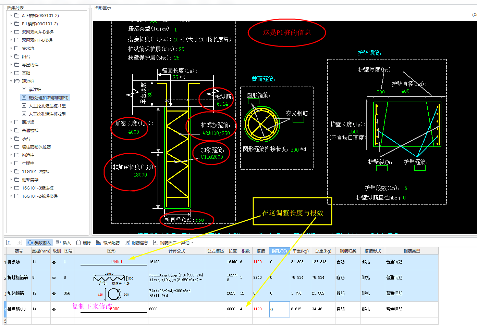Select the 零星构件 folder
This screenshot has width=477, height=325.
[30, 65]
